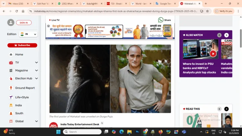Play the PSU banks video

pos(213,53)
